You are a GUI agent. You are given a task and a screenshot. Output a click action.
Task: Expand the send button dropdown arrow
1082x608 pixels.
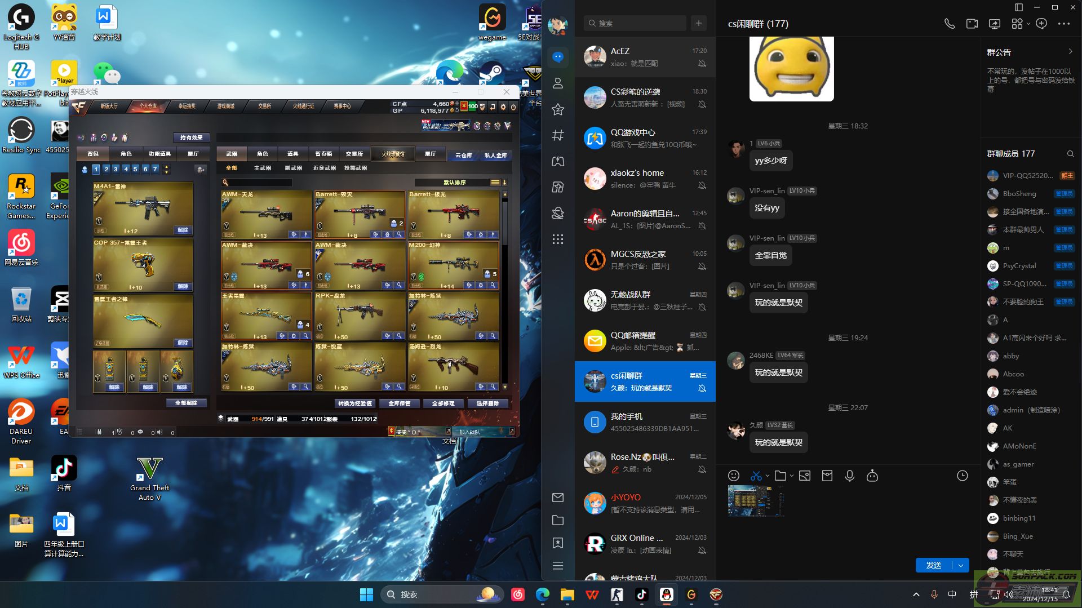tap(961, 565)
